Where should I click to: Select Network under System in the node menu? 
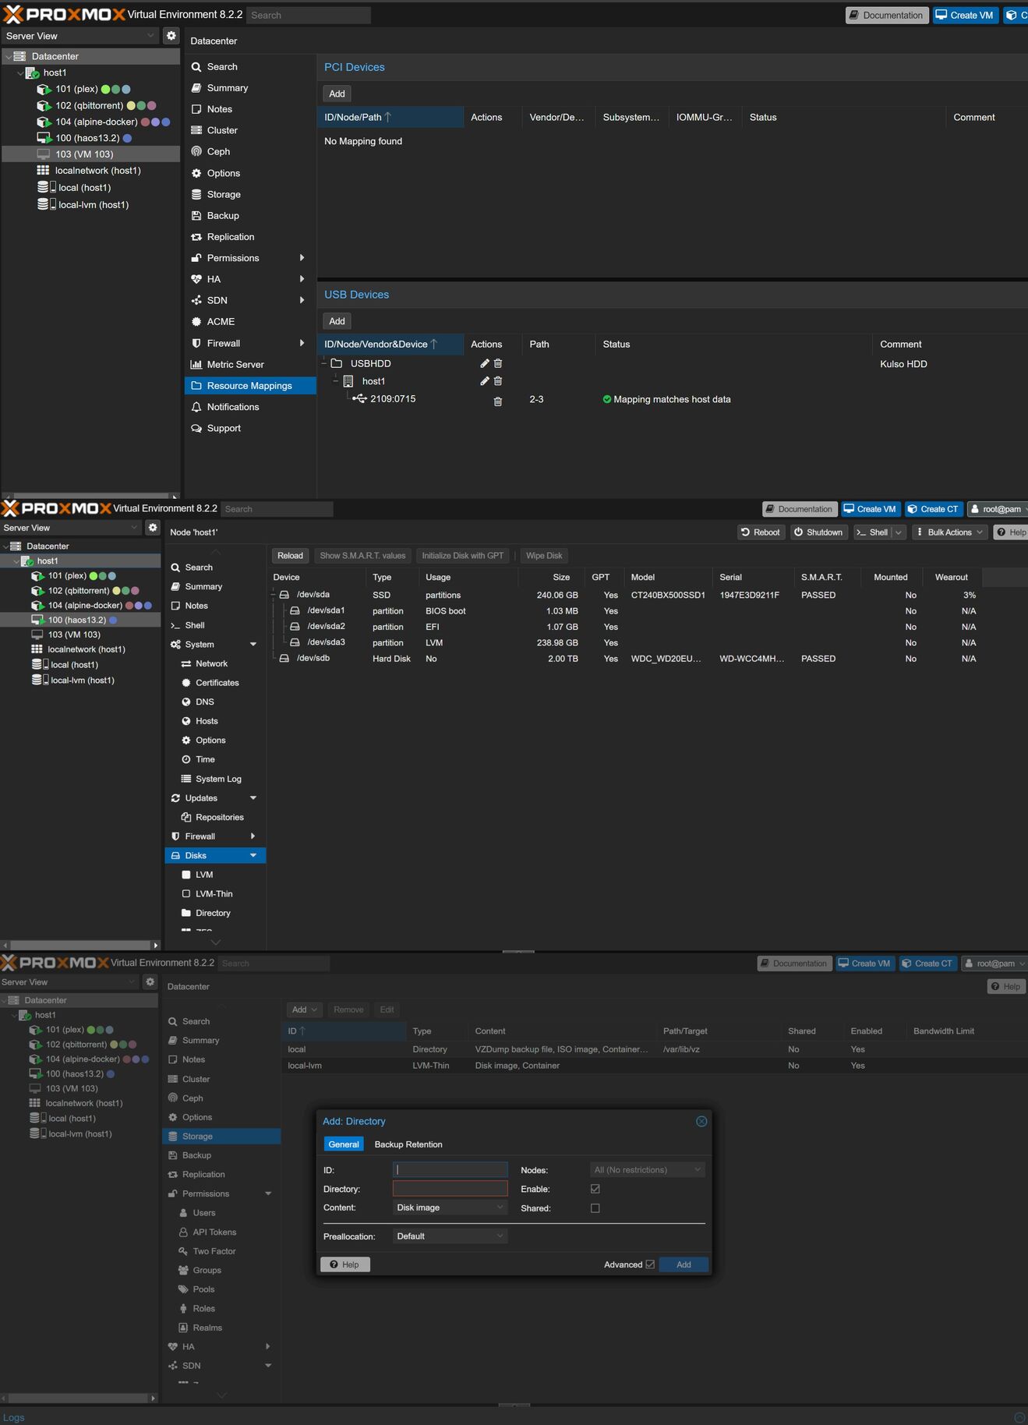click(x=211, y=663)
